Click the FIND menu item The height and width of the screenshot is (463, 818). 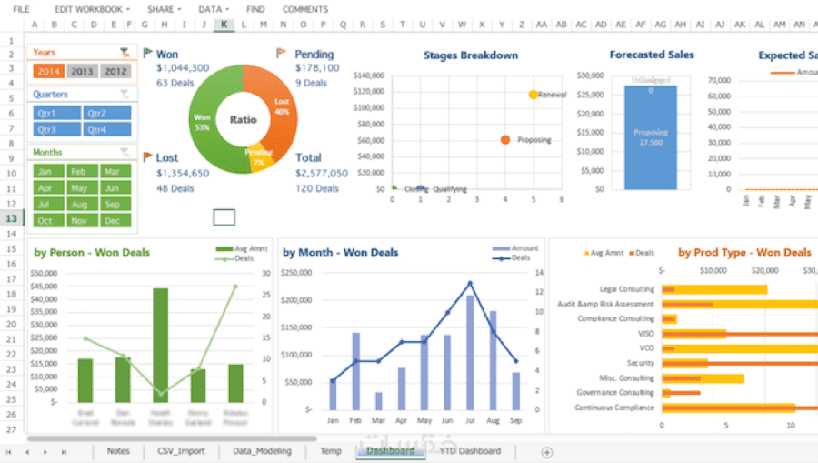(x=255, y=9)
